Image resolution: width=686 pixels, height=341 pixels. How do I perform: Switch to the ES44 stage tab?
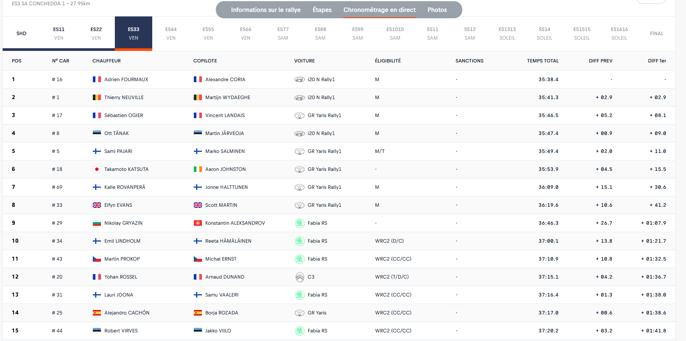pyautogui.click(x=171, y=33)
